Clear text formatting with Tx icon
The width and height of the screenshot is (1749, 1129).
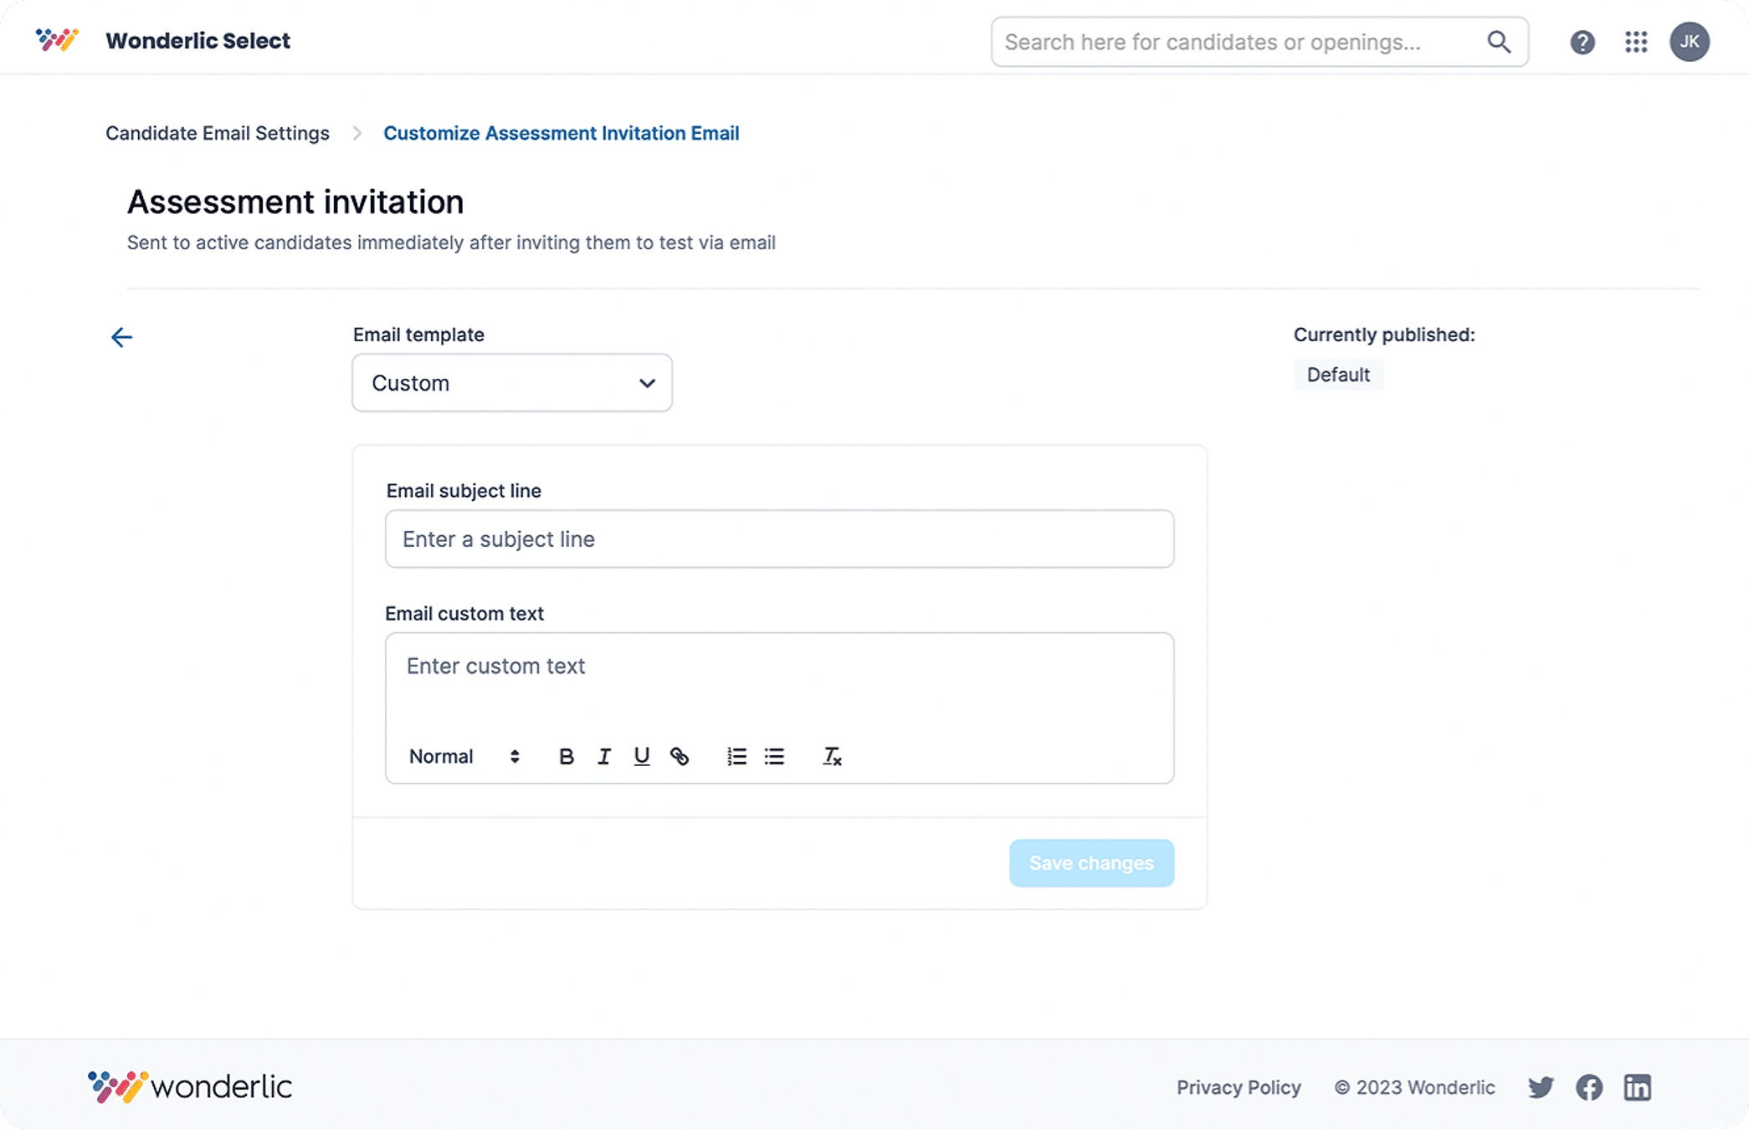coord(831,757)
